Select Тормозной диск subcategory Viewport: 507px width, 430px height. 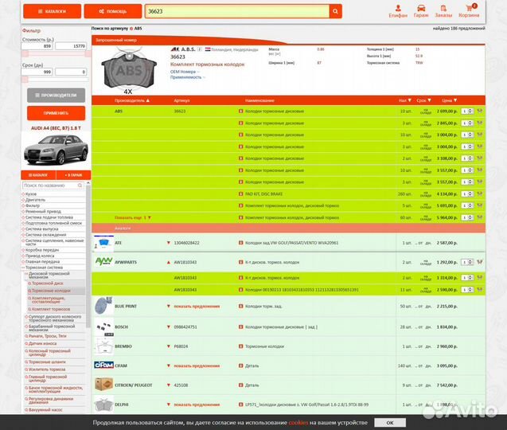[47, 283]
